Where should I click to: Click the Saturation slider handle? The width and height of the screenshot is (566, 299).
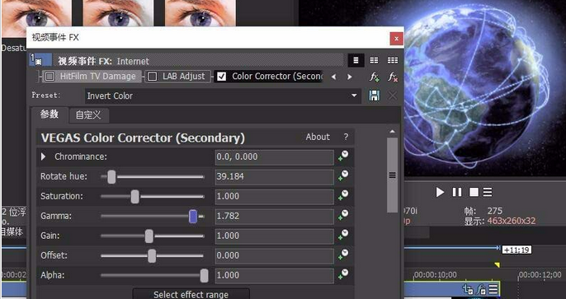pos(135,196)
